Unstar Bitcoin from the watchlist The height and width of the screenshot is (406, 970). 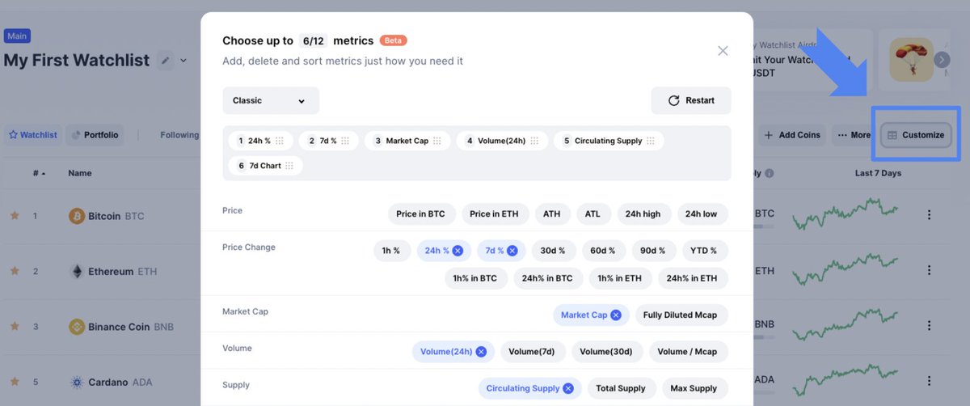coord(14,216)
